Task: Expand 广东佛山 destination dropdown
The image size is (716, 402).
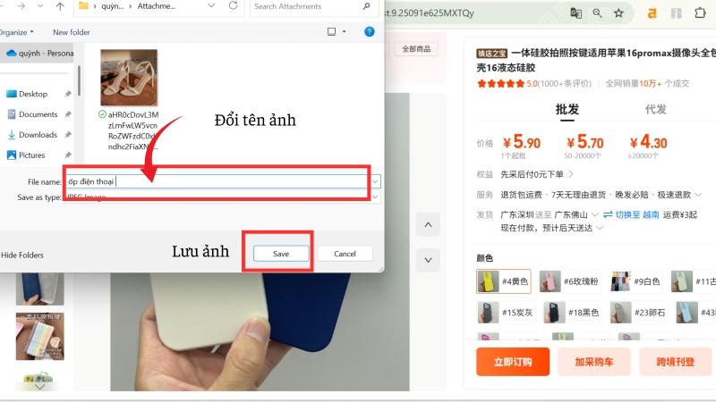Action: [594, 214]
